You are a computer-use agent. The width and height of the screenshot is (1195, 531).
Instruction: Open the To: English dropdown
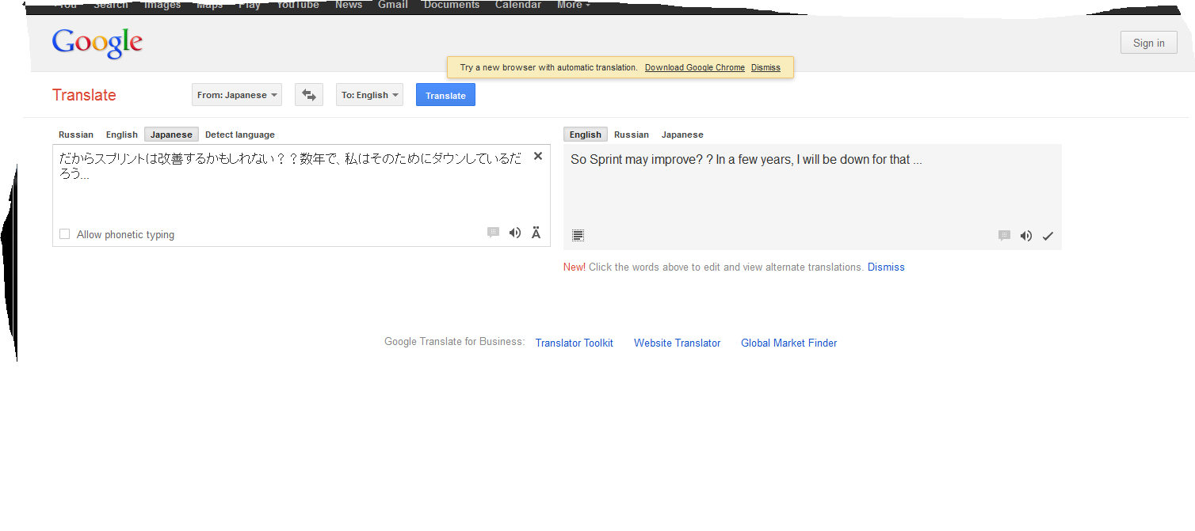tap(369, 95)
